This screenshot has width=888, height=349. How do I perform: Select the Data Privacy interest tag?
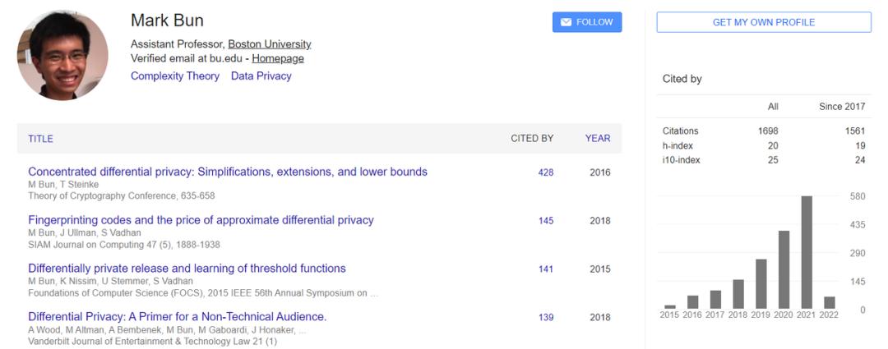pyautogui.click(x=261, y=76)
